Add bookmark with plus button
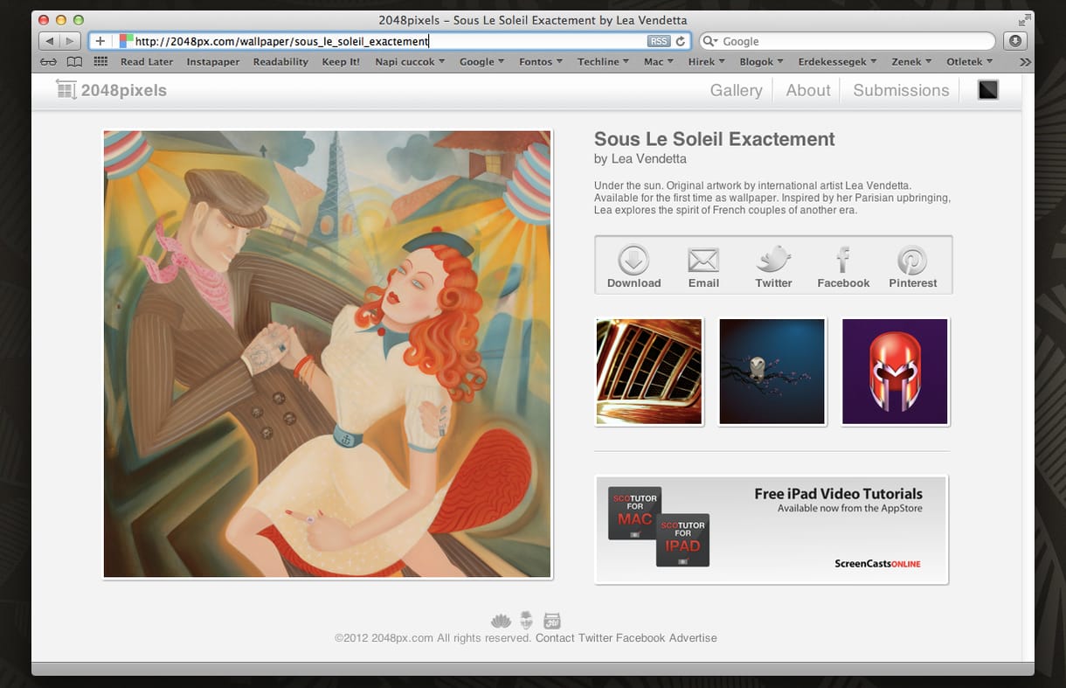 (100, 41)
